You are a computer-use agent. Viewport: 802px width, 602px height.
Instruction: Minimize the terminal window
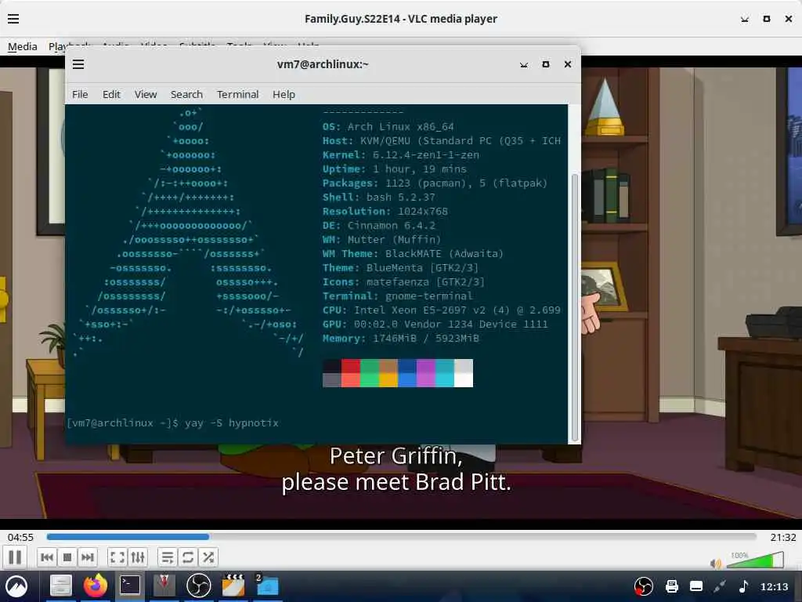click(x=524, y=64)
